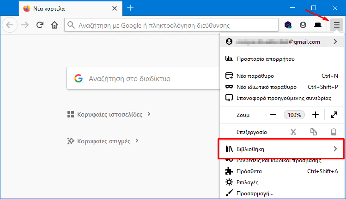Click the Google G logo in search box

click(x=79, y=78)
